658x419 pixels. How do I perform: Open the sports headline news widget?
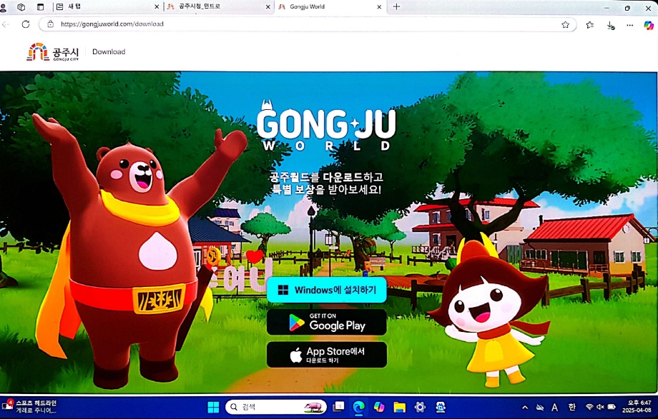pos(29,406)
